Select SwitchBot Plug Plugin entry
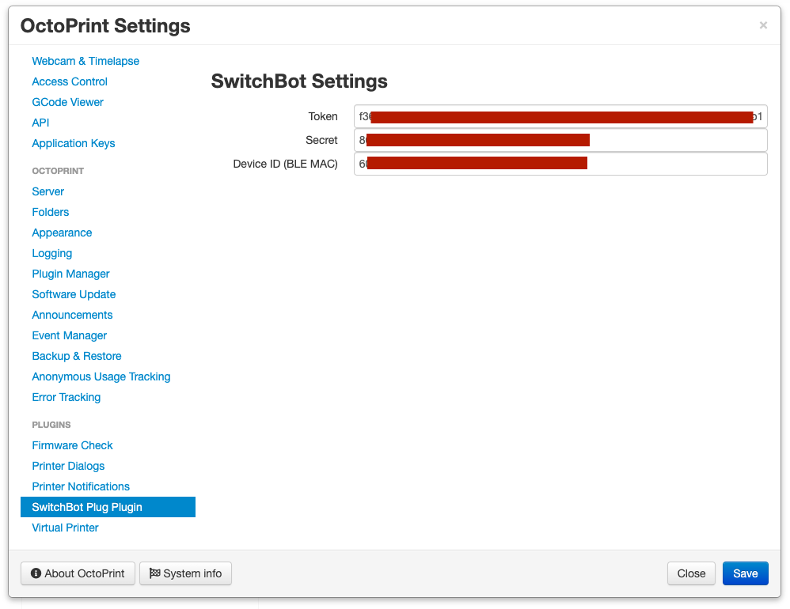Viewport: 790px width, 609px height. pyautogui.click(x=108, y=507)
